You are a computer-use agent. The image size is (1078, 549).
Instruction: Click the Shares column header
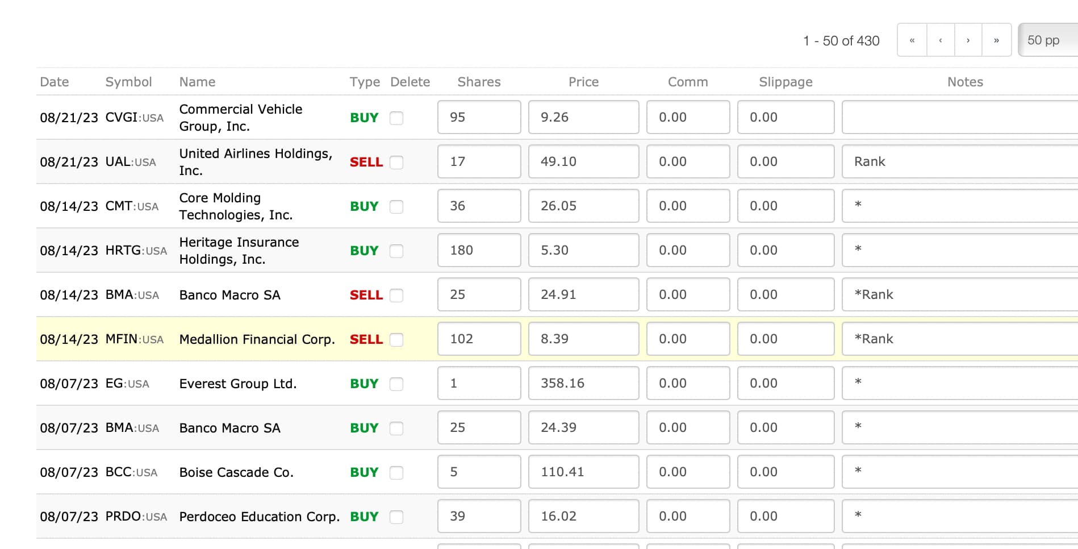click(479, 82)
